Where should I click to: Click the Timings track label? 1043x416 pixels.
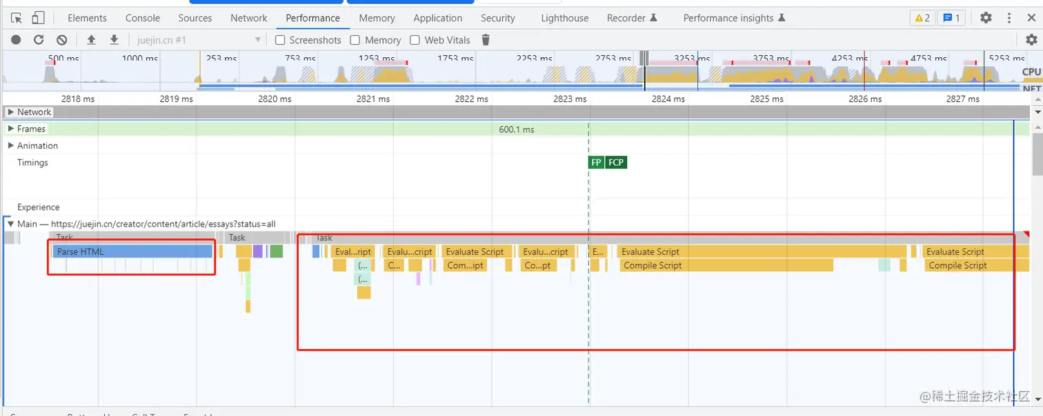pyautogui.click(x=32, y=163)
